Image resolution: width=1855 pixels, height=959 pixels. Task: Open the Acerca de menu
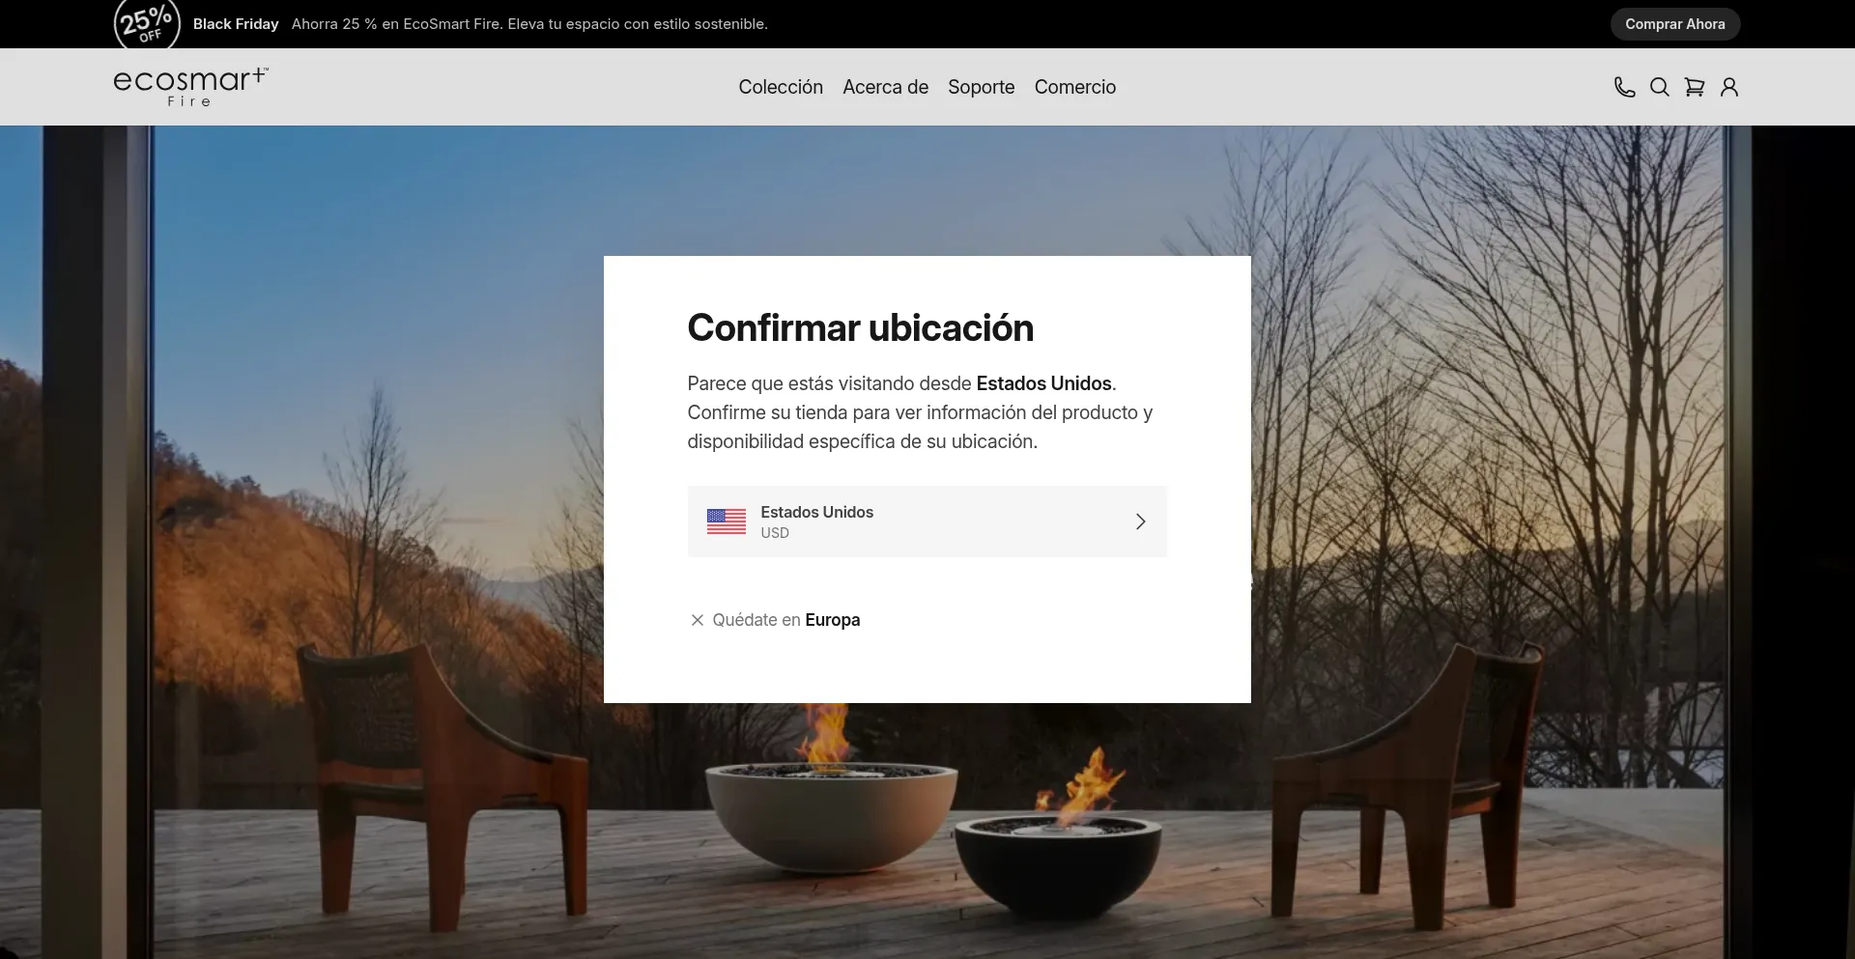tap(885, 87)
